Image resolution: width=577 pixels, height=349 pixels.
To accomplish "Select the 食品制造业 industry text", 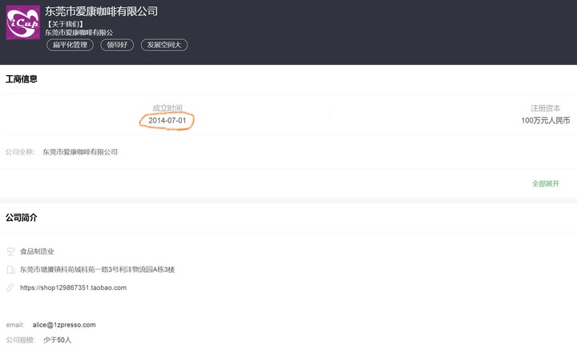I will pos(37,251).
